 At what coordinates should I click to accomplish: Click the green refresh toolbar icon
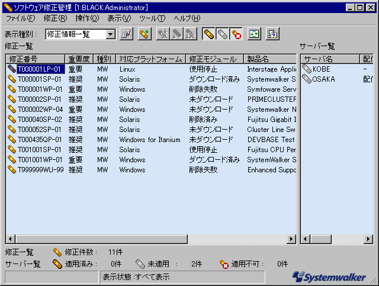254,34
